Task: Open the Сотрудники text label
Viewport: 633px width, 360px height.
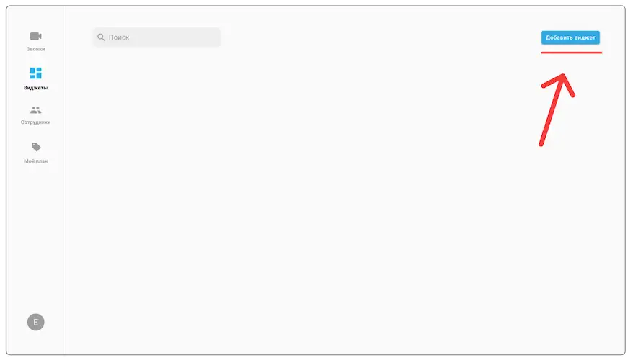Action: [35, 122]
